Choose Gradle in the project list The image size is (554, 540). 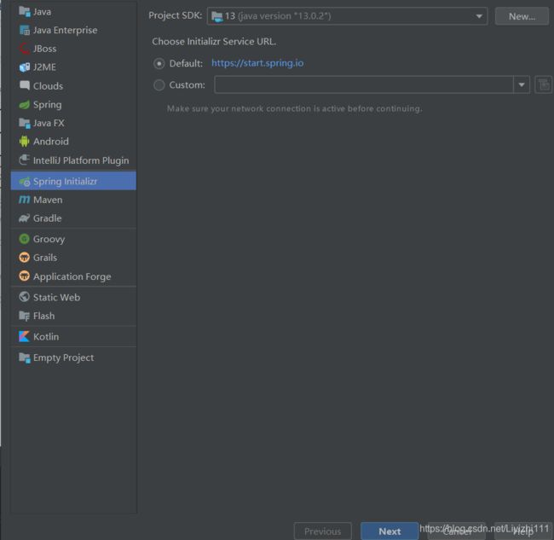[73, 218]
